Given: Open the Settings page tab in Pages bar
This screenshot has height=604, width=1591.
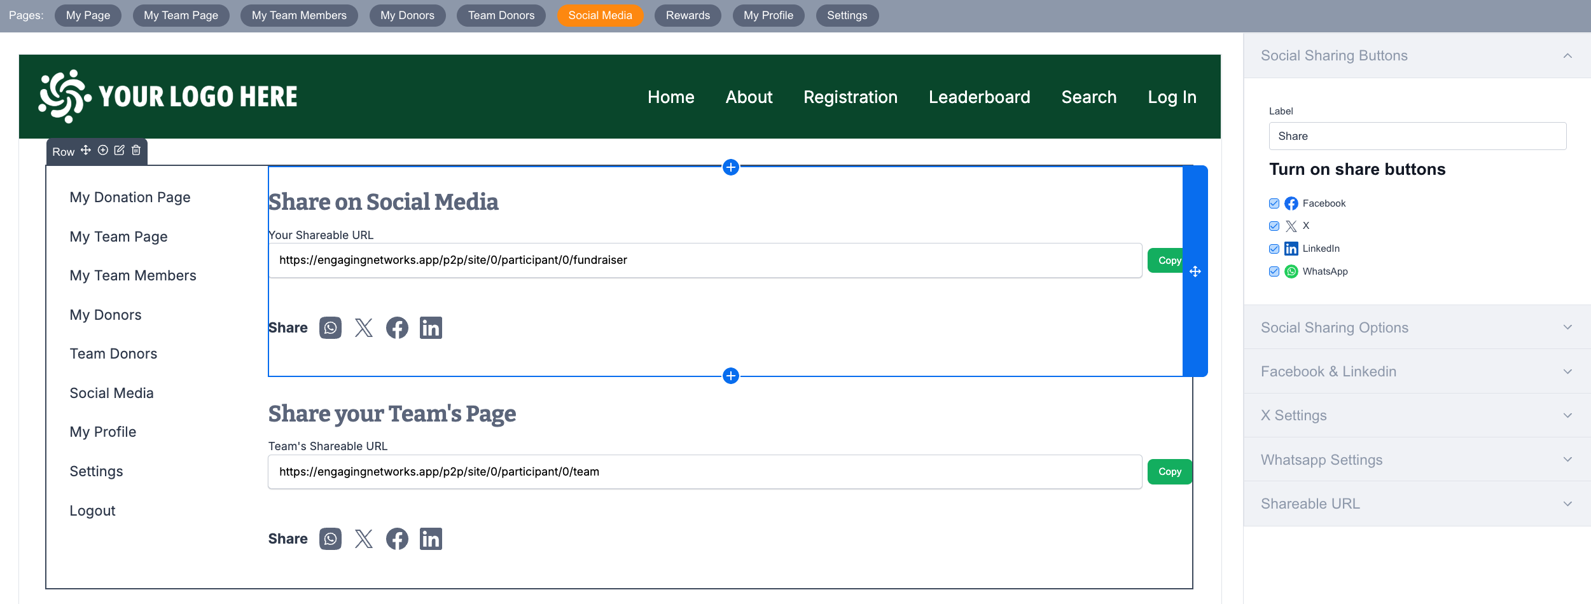Looking at the screenshot, I should click(847, 15).
